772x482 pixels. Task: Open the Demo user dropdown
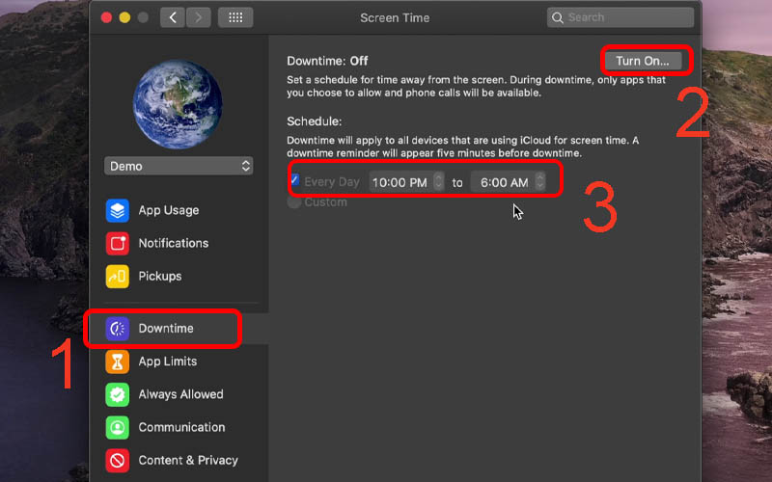[x=179, y=166]
